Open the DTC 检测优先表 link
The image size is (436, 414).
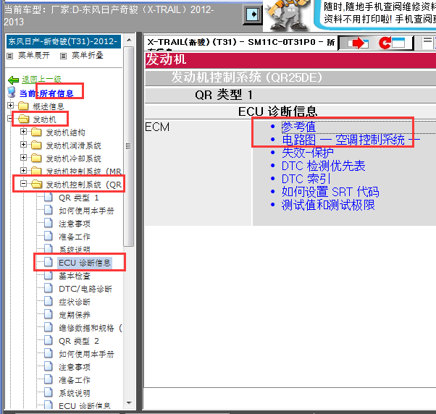[x=324, y=166]
